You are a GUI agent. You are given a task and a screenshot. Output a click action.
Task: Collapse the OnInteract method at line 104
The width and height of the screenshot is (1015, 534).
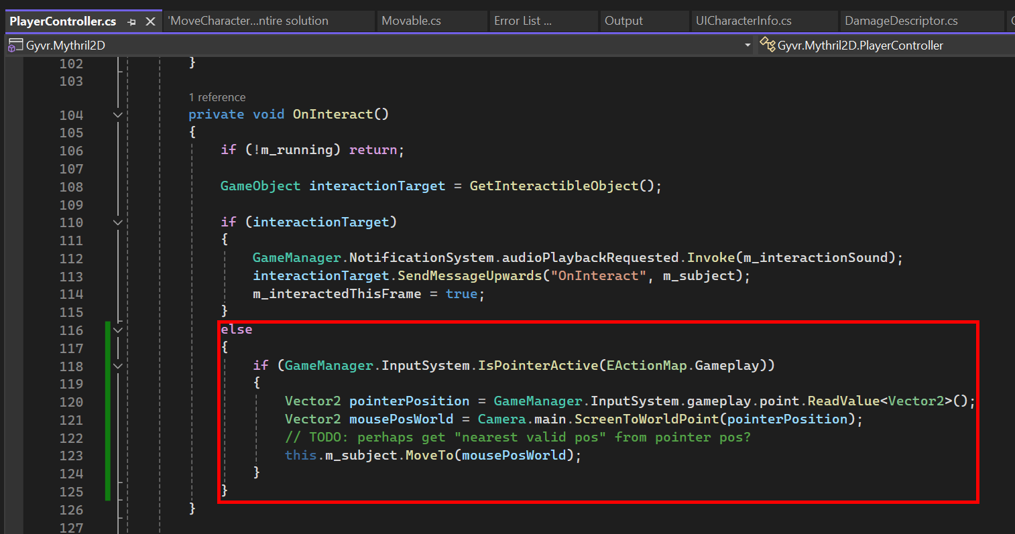[x=118, y=115]
